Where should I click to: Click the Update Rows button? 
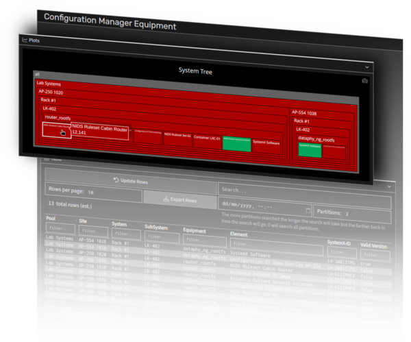130,181
